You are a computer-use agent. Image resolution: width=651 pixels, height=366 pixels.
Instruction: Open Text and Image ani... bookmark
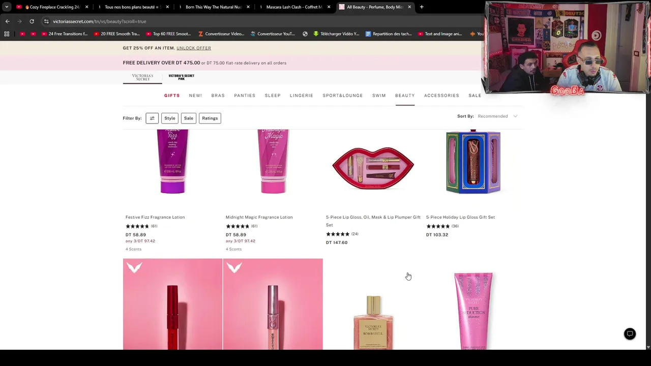click(440, 34)
